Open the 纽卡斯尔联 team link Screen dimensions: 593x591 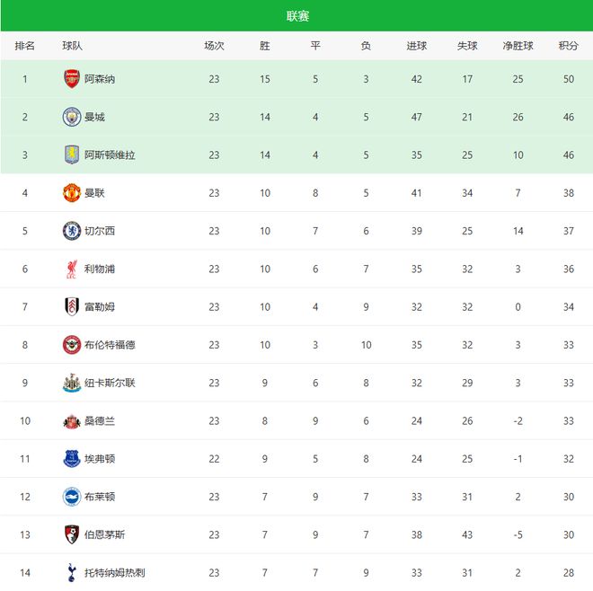pyautogui.click(x=111, y=383)
